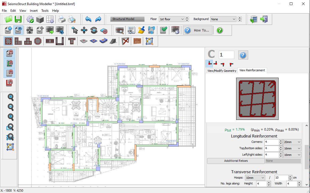Redo the last action
310x193 pixels.
coord(98,19)
